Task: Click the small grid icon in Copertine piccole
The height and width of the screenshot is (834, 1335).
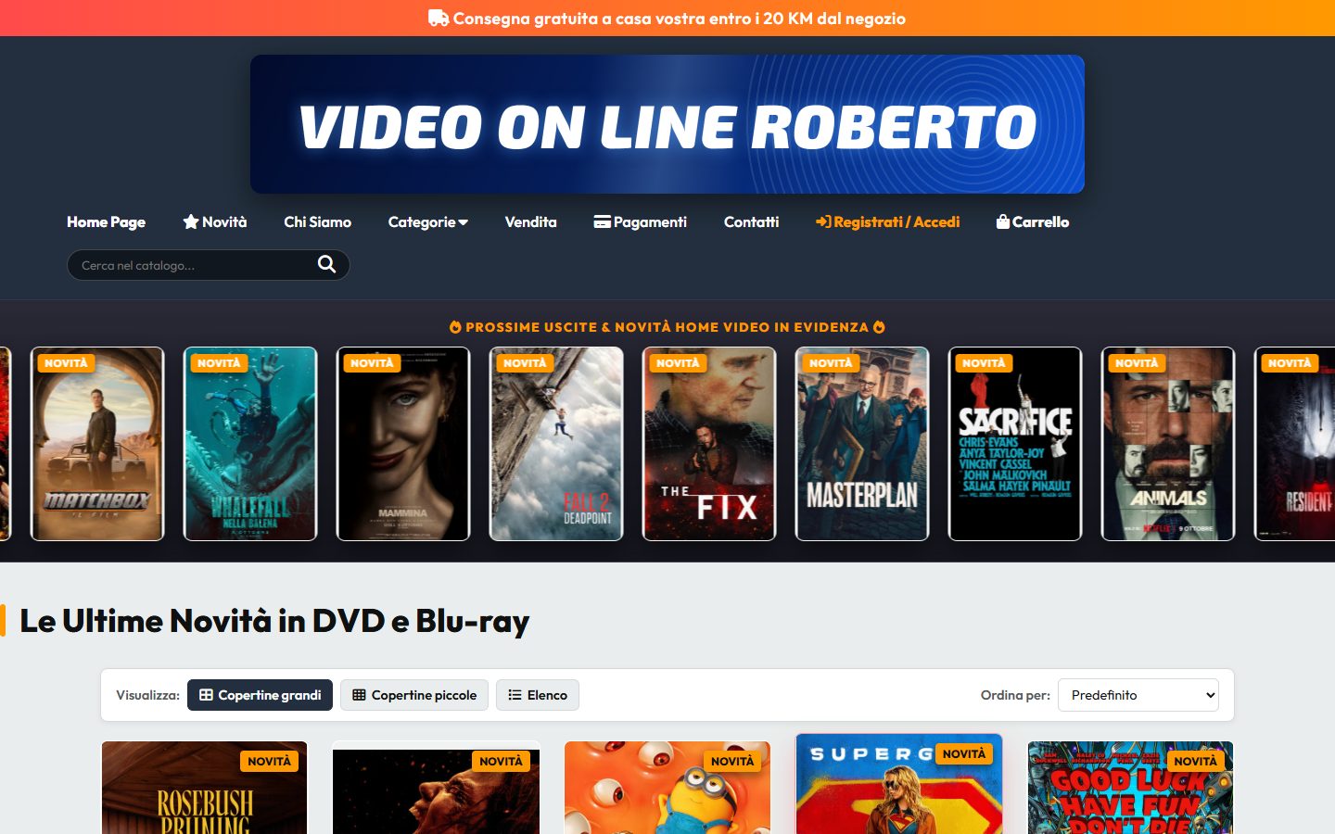Action: click(360, 695)
